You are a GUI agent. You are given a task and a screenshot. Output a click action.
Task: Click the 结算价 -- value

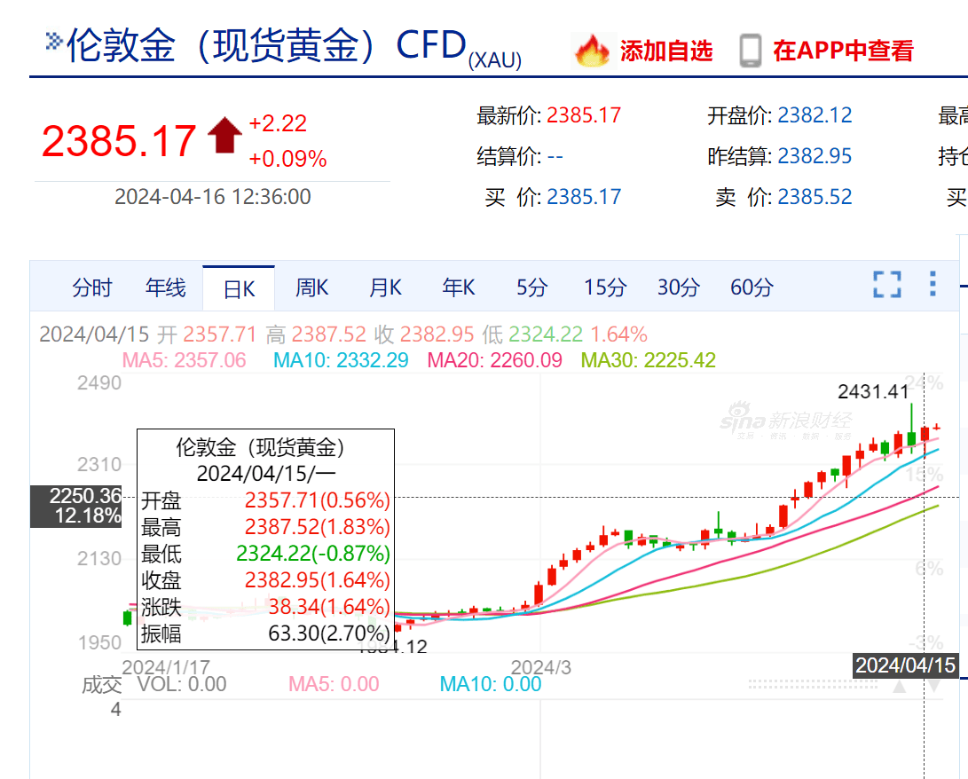click(x=555, y=156)
